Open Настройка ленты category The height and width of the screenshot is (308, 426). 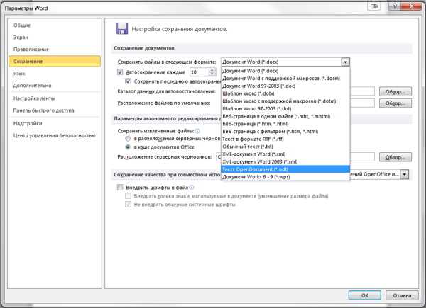pyautogui.click(x=34, y=98)
